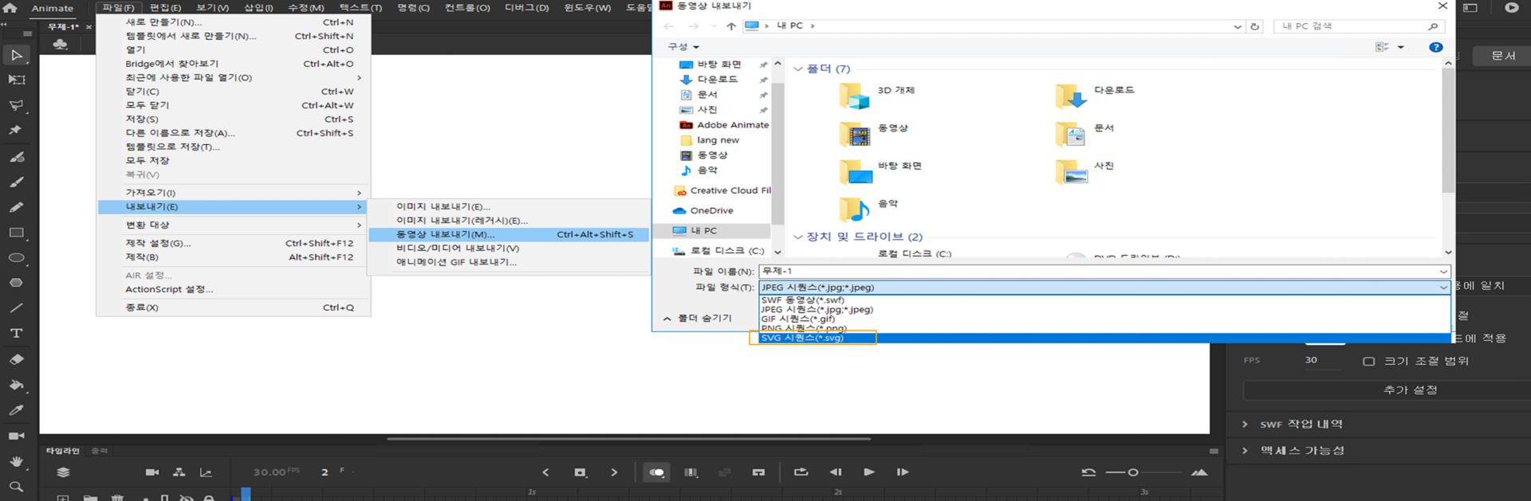
Task: Open the 파일 형식 combo box
Action: 1104,288
